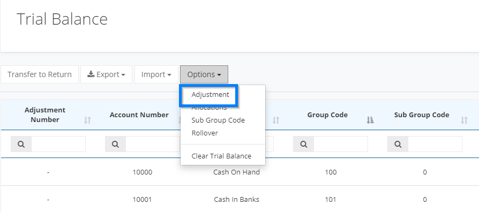This screenshot has width=479, height=212.
Task: Open the Import dropdown
Action: (156, 74)
